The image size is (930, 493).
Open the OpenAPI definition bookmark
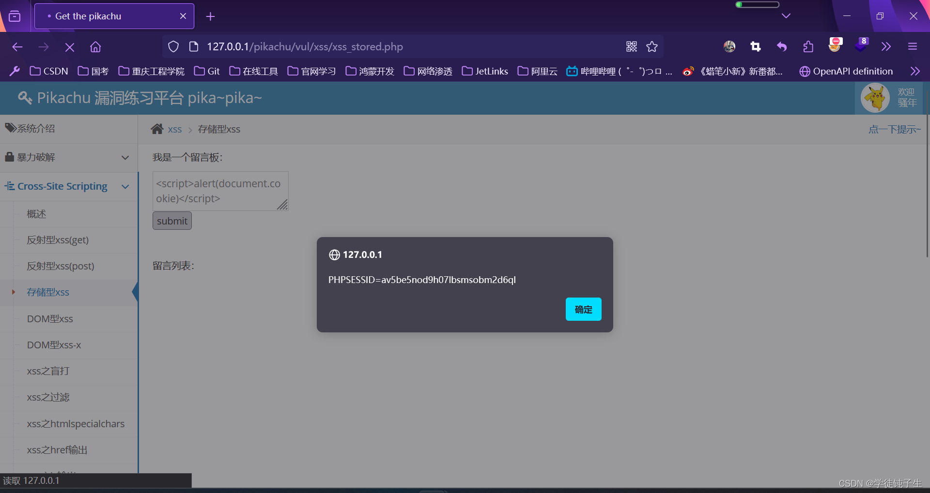[846, 71]
